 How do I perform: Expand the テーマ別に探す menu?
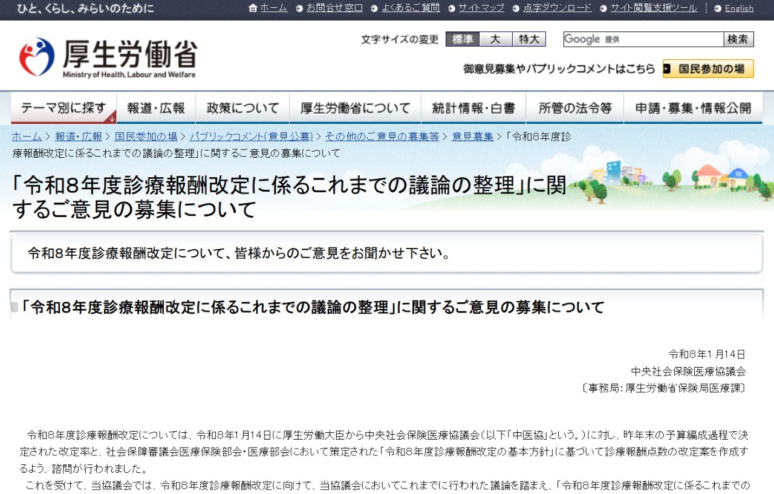pos(63,108)
